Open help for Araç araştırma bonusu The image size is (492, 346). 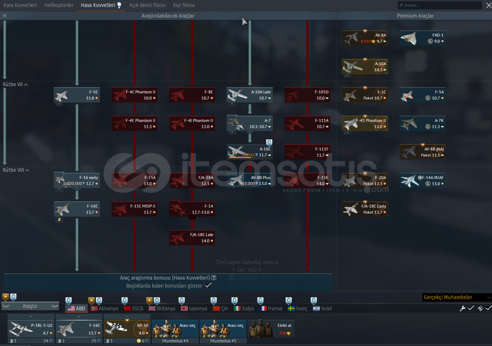[x=214, y=278]
